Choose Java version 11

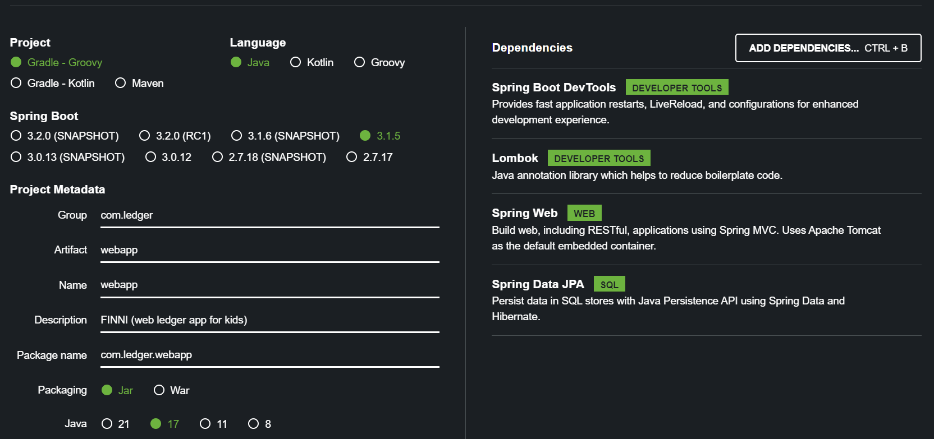[x=214, y=424]
